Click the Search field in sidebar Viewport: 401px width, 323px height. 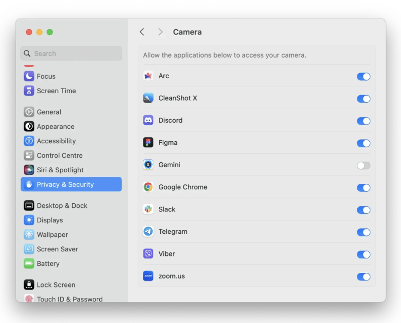pyautogui.click(x=71, y=53)
